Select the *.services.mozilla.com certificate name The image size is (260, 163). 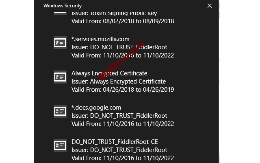point(100,39)
